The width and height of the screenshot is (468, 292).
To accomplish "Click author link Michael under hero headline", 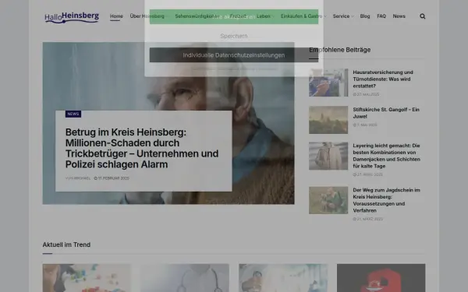I will 82,178.
